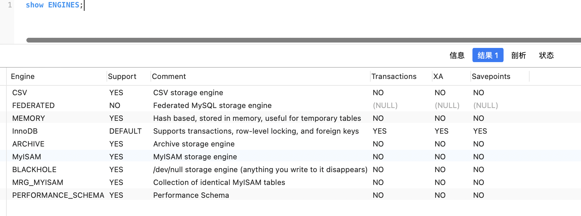
Task: Open the 状态 tab
Action: 546,55
